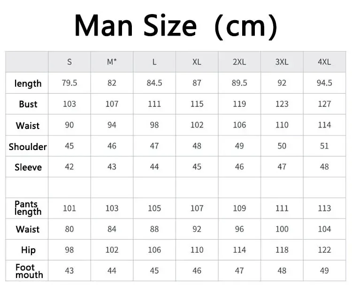
Task: Select the Bust value 115 for XL
Action: (x=197, y=104)
